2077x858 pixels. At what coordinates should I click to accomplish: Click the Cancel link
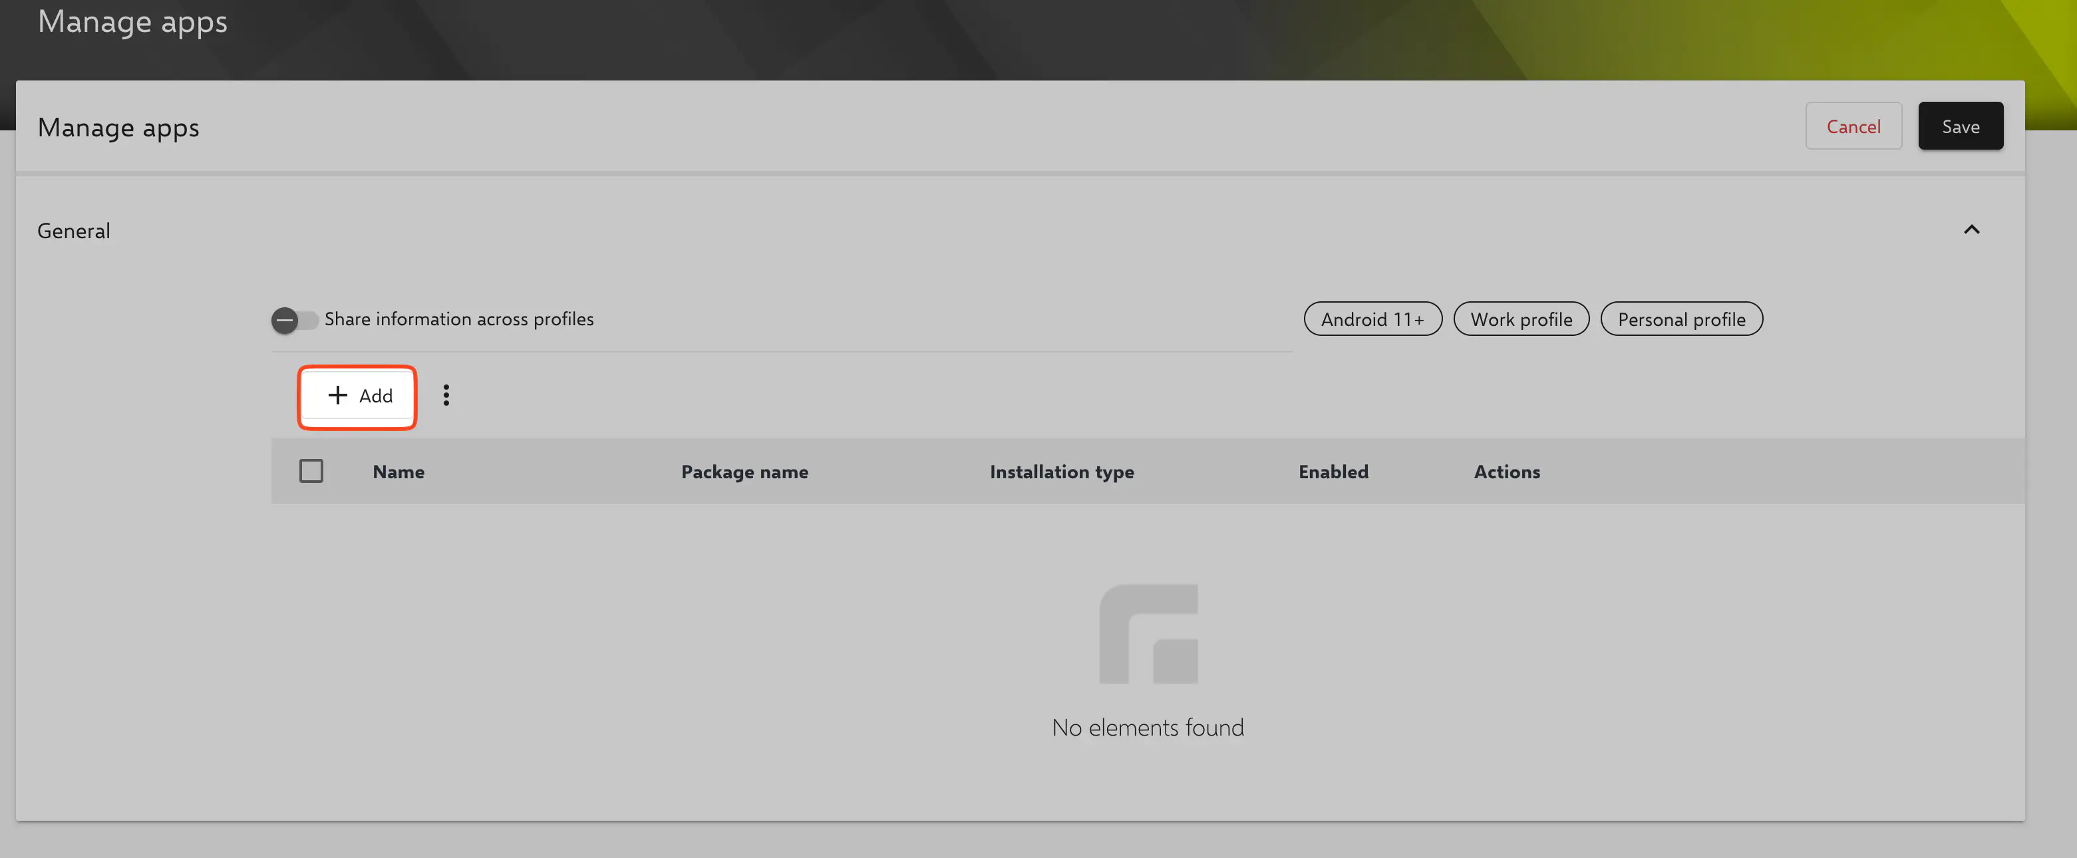[1853, 126]
